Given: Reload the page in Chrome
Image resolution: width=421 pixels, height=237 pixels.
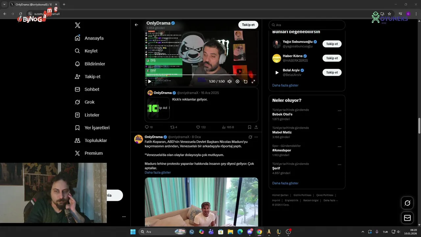Looking at the screenshot, I should point(21,14).
